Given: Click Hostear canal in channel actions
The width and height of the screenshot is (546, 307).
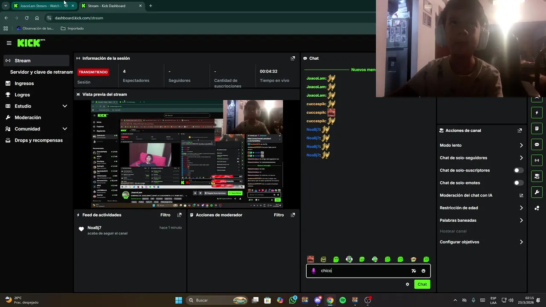Looking at the screenshot, I should (x=453, y=231).
